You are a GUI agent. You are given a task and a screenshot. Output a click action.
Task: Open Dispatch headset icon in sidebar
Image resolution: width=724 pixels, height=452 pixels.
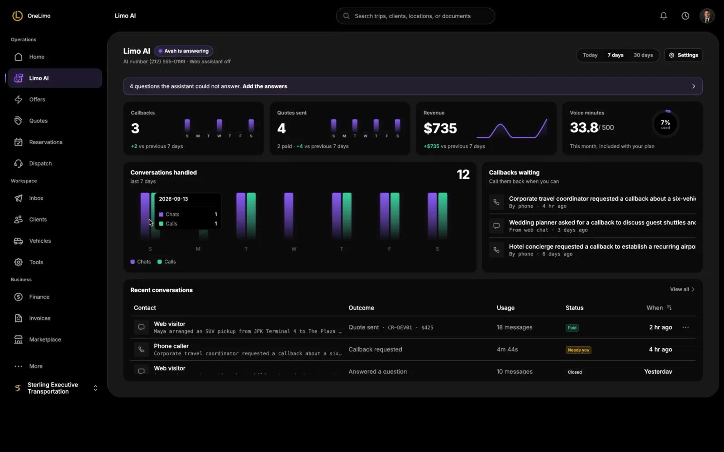(x=19, y=163)
